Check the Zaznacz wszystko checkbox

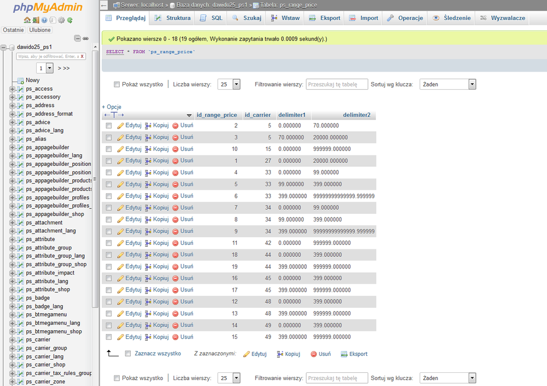click(128, 354)
